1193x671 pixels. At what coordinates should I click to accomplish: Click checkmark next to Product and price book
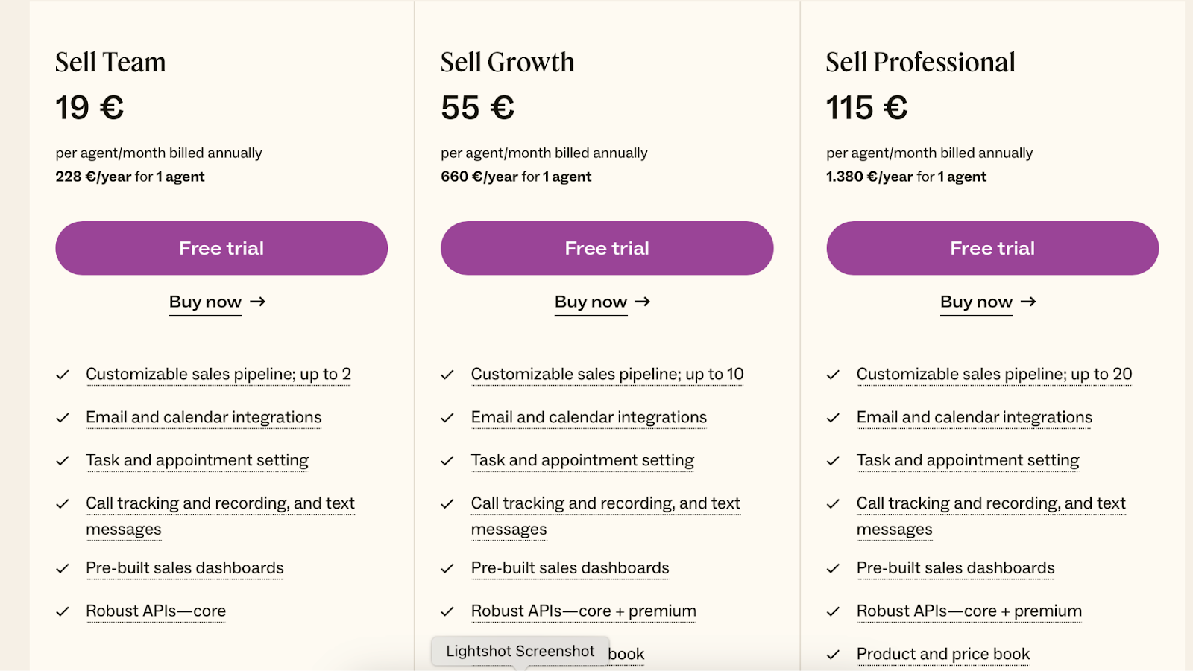point(834,654)
